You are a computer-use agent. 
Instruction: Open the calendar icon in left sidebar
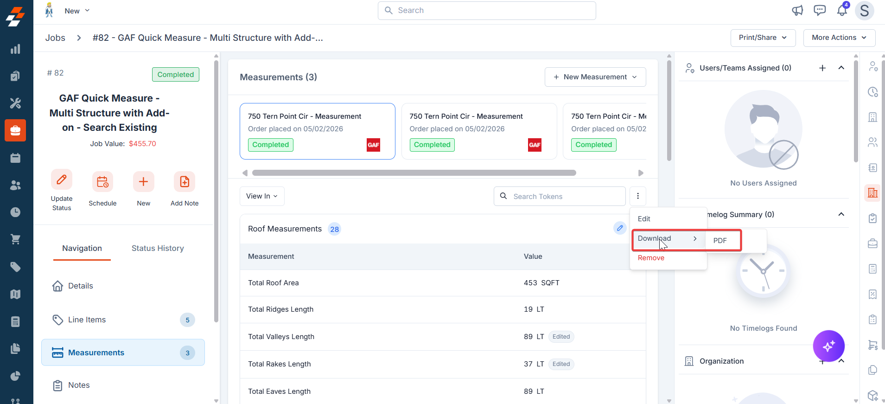(x=15, y=158)
